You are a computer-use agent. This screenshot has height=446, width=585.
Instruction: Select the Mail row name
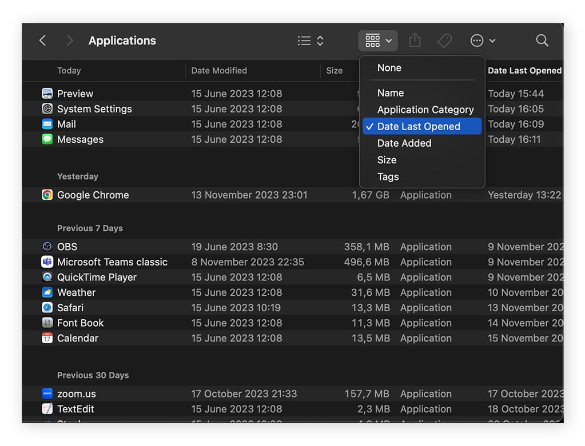click(66, 124)
